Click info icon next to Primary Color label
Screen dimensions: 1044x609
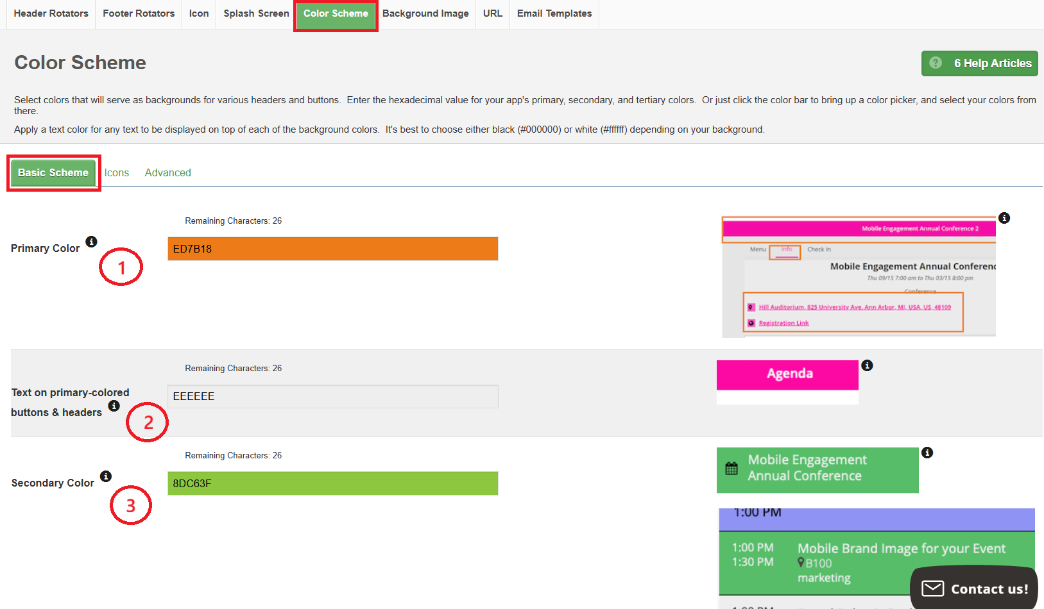(92, 242)
